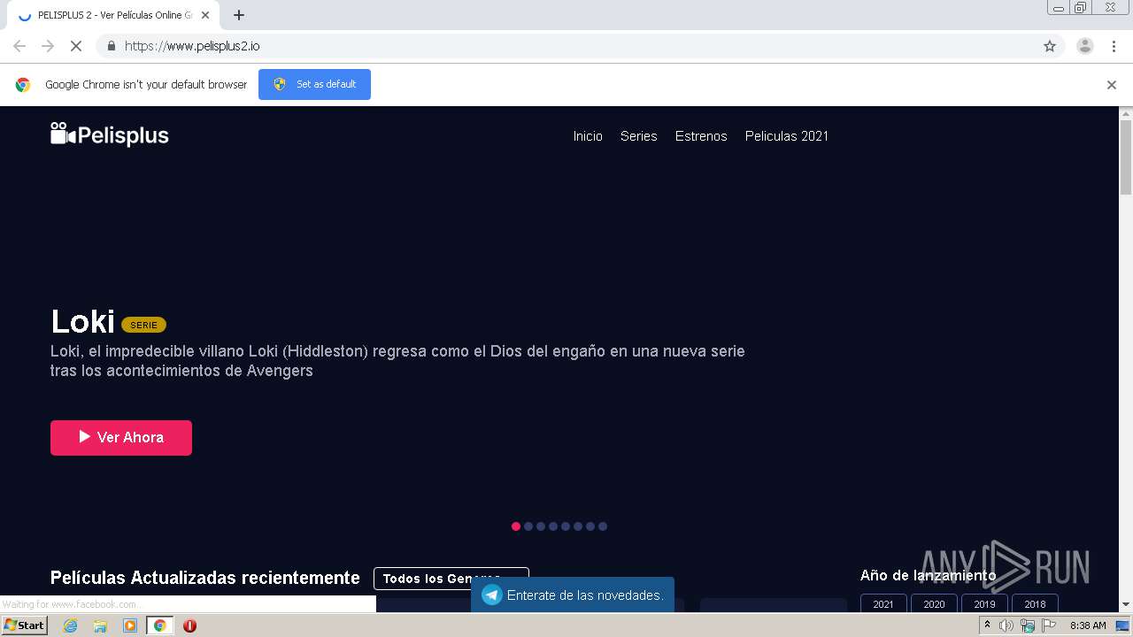Click the Show desktop button

click(x=1122, y=625)
